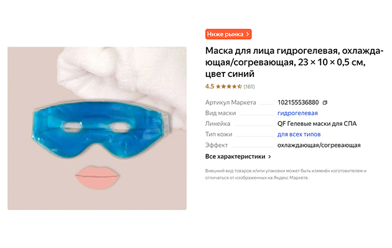The height and width of the screenshot is (248, 392).
Task: Click the article number 102155536880
Action: pyautogui.click(x=298, y=102)
